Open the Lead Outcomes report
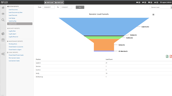This screenshot has width=172, height=96. pyautogui.click(x=13, y=10)
